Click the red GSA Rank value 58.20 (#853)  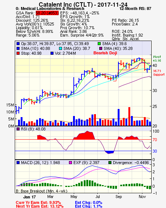[47, 13]
